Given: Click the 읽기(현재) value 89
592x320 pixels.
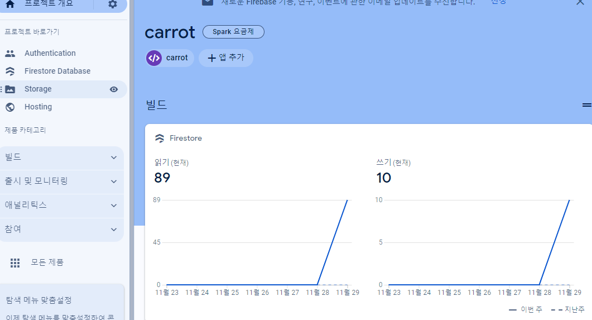Looking at the screenshot, I should point(162,178).
